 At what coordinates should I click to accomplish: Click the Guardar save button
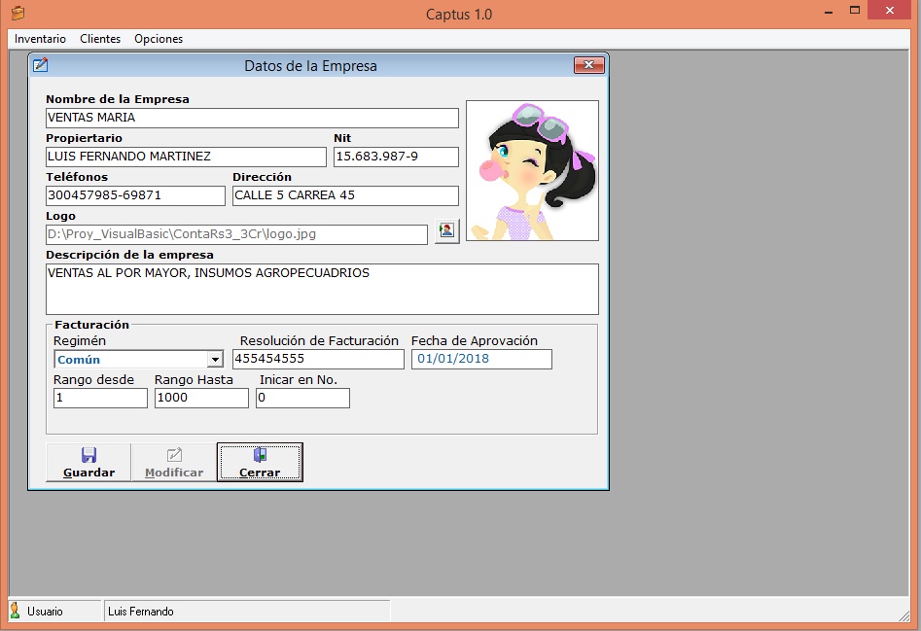click(x=89, y=462)
